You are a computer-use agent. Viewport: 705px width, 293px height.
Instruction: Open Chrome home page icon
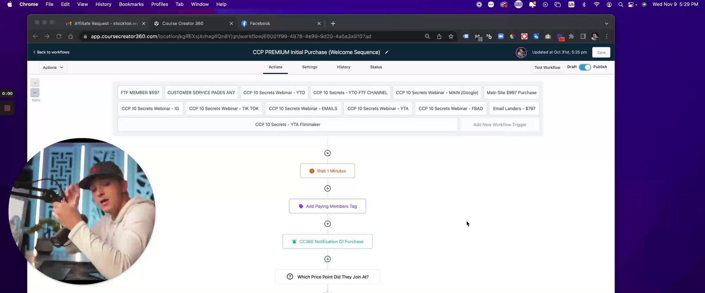pos(71,36)
